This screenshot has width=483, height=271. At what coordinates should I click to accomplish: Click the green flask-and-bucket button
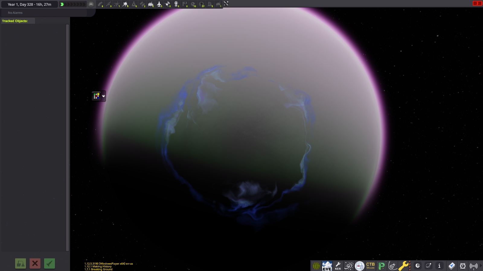pyautogui.click(x=21, y=263)
